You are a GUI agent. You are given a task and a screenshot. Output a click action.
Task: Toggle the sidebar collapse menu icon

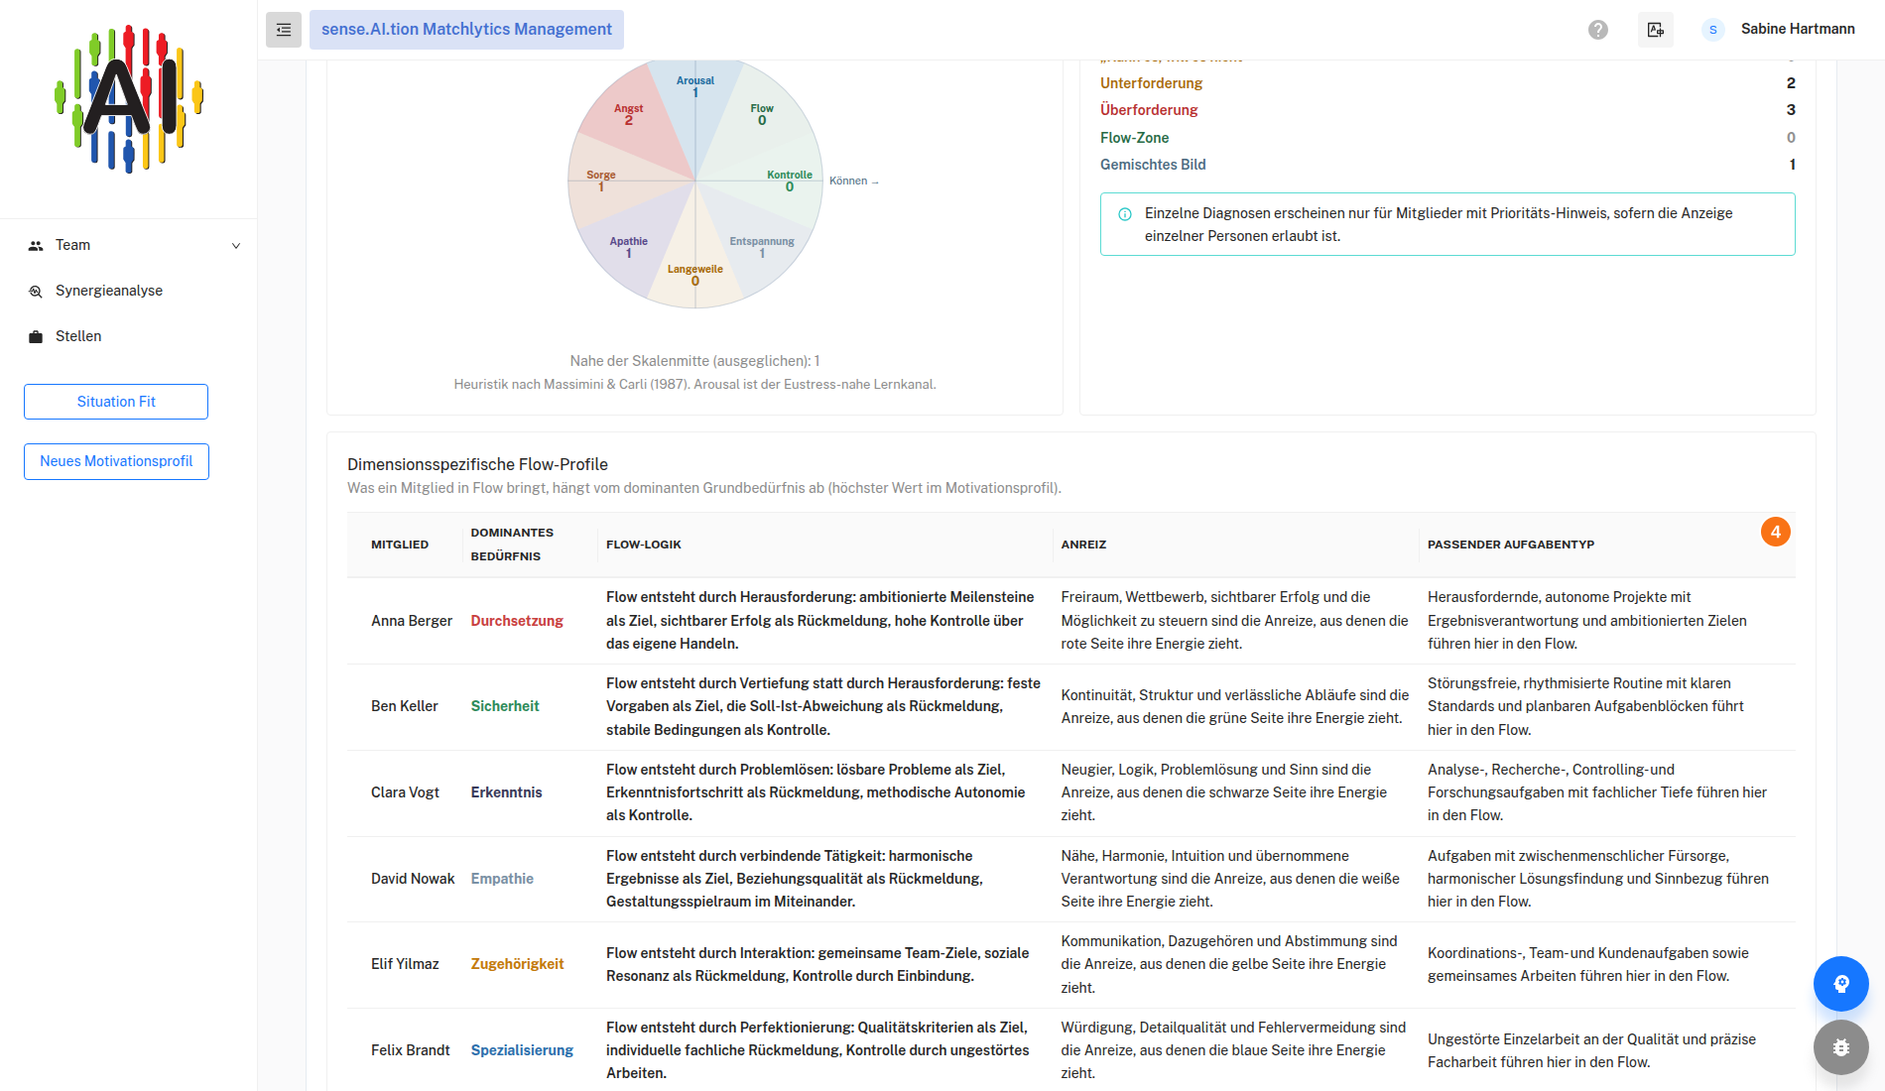284,30
